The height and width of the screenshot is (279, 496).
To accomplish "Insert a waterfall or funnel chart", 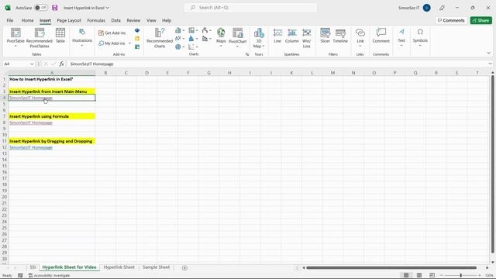I will coord(207,30).
